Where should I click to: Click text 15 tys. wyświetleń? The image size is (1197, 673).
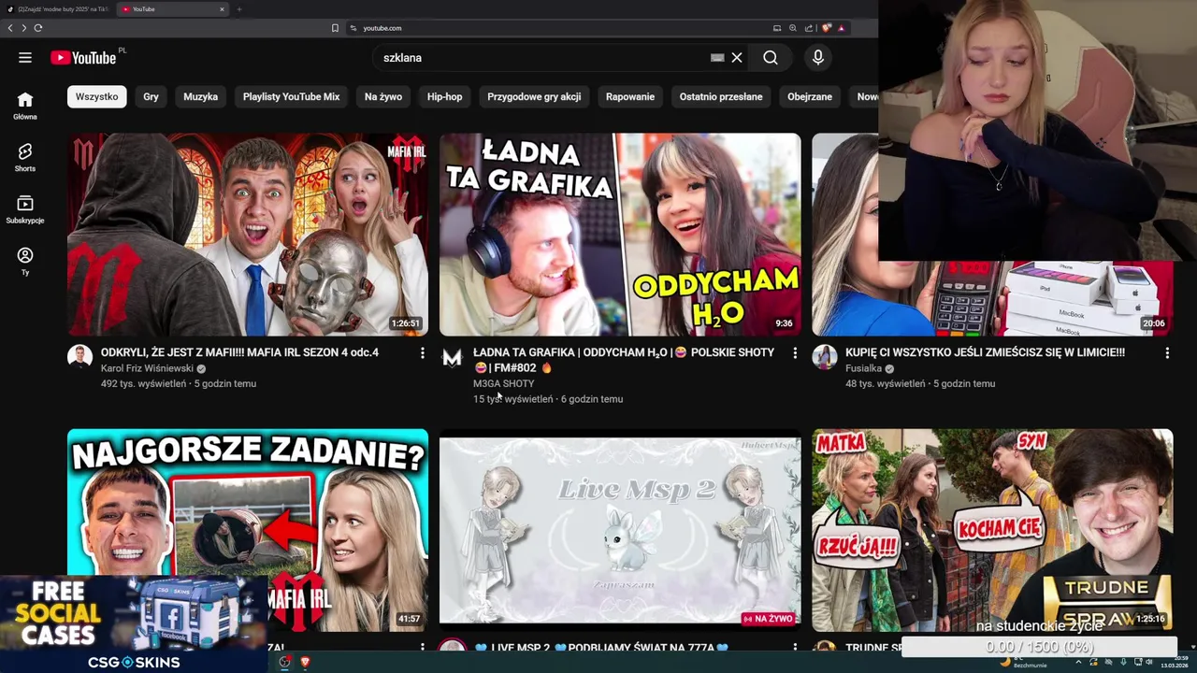(512, 399)
